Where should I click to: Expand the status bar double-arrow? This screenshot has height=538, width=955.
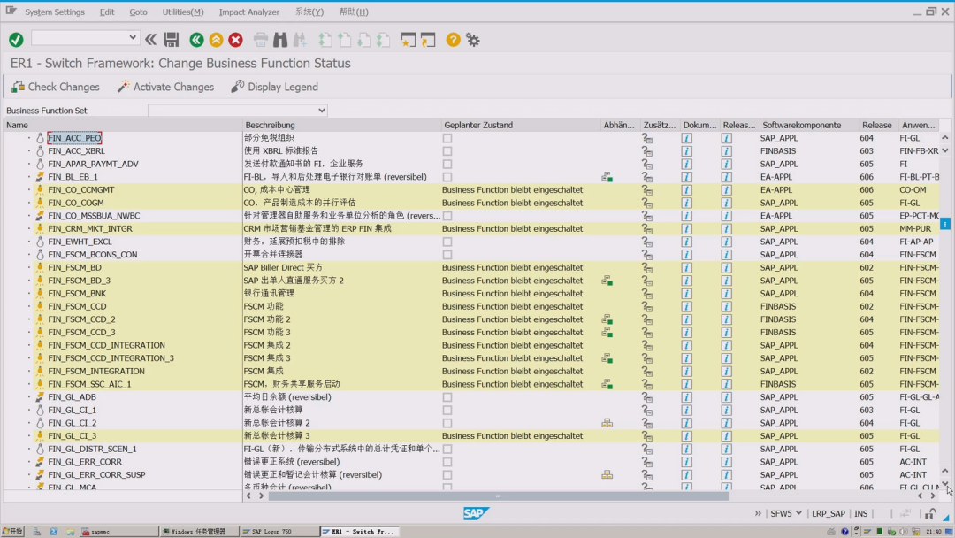click(x=758, y=513)
